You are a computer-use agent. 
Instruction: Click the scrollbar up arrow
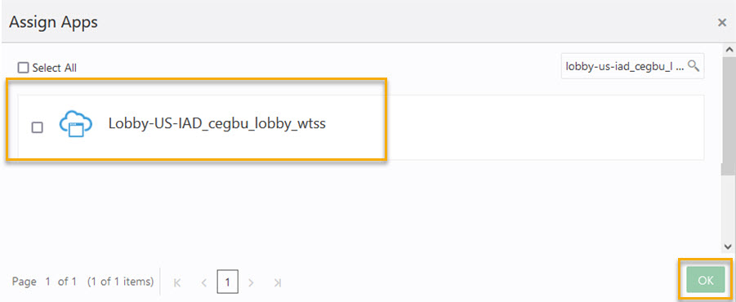[729, 49]
